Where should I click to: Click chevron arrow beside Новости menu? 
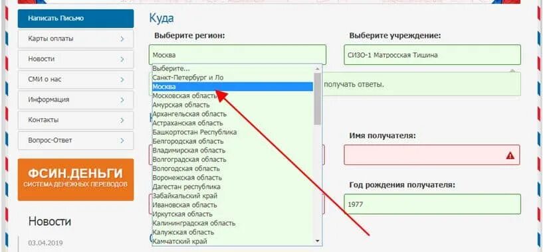(x=122, y=60)
